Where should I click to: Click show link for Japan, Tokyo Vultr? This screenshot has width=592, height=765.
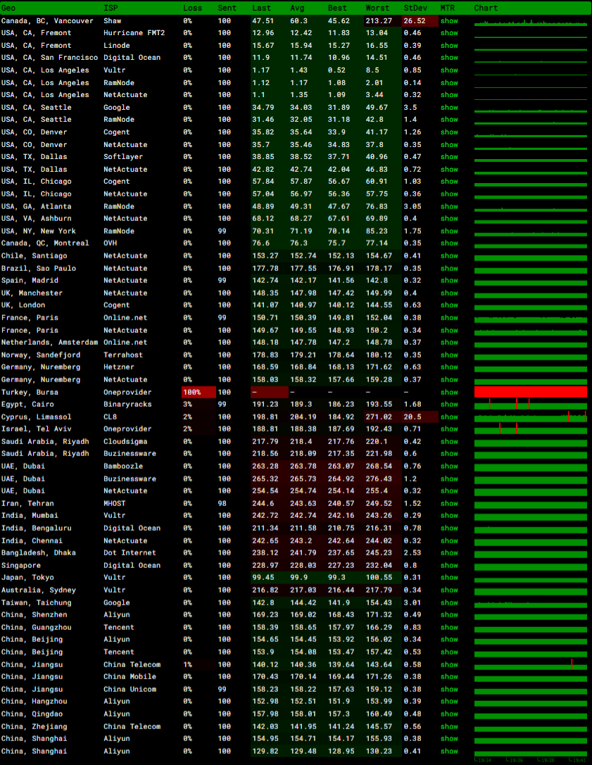[x=448, y=578]
